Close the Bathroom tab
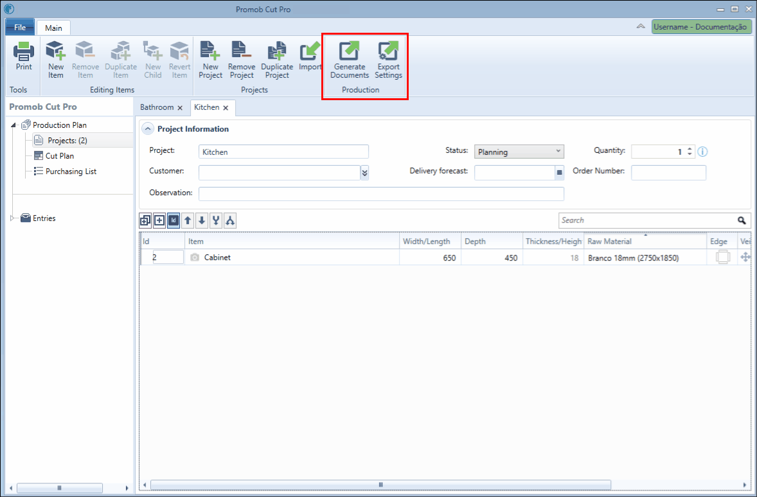This screenshot has width=757, height=497. [180, 108]
